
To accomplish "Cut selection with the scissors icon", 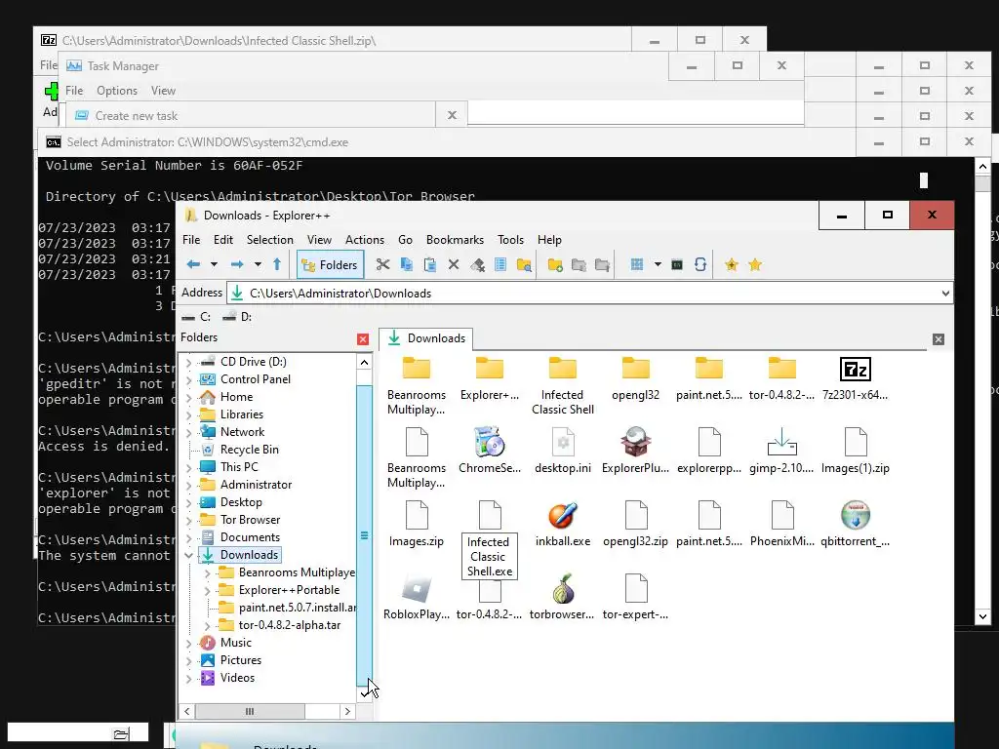I will coord(382,264).
